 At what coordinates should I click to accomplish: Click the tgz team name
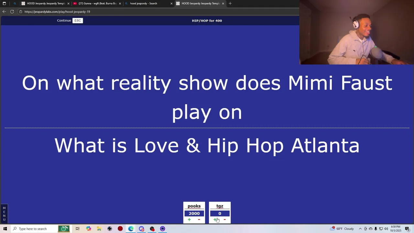coord(220,206)
